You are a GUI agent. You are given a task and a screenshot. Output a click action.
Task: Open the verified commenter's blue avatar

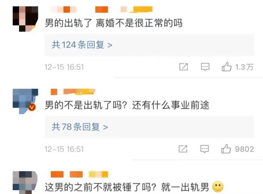pyautogui.click(x=25, y=101)
